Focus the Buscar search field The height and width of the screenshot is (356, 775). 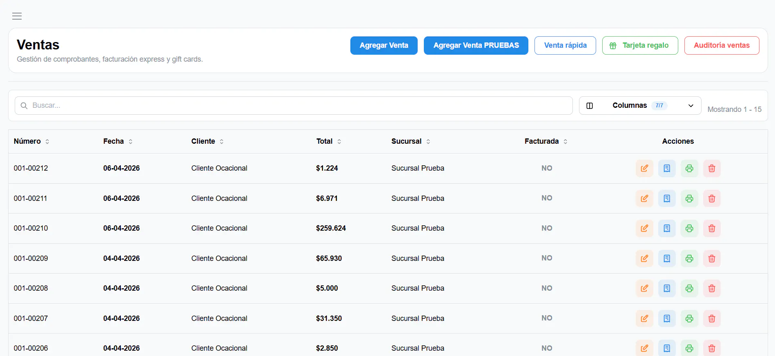tap(294, 105)
